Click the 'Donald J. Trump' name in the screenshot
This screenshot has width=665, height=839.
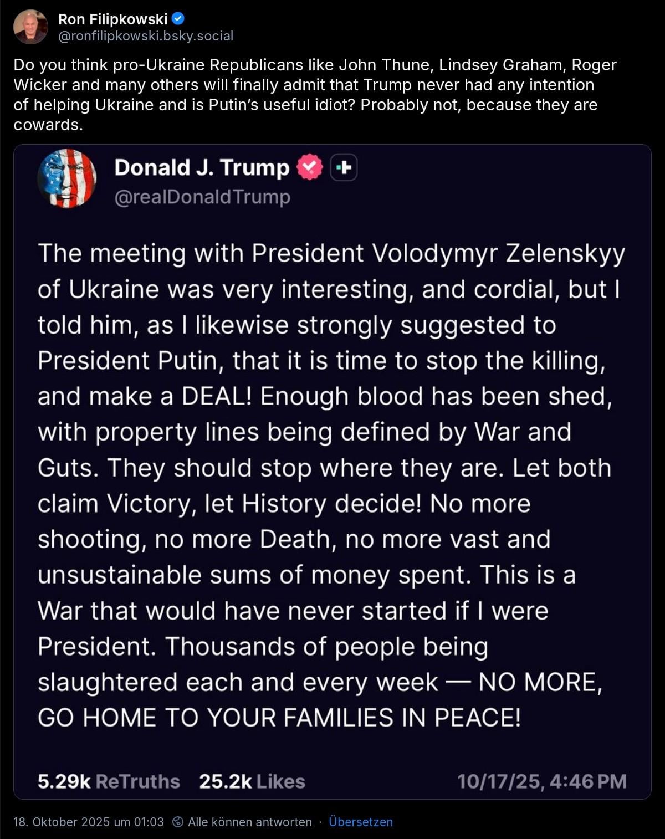tap(202, 167)
